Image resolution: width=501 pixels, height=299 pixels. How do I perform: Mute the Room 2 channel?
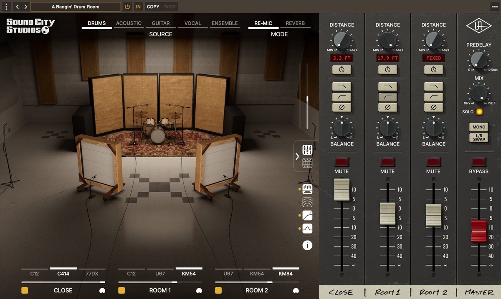pyautogui.click(x=433, y=162)
